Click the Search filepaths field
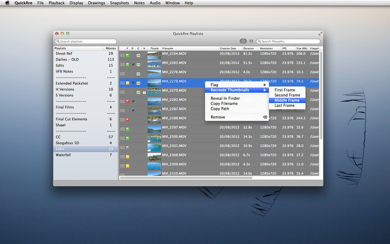Image resolution: width=390 pixels, height=244 pixels. [288, 41]
